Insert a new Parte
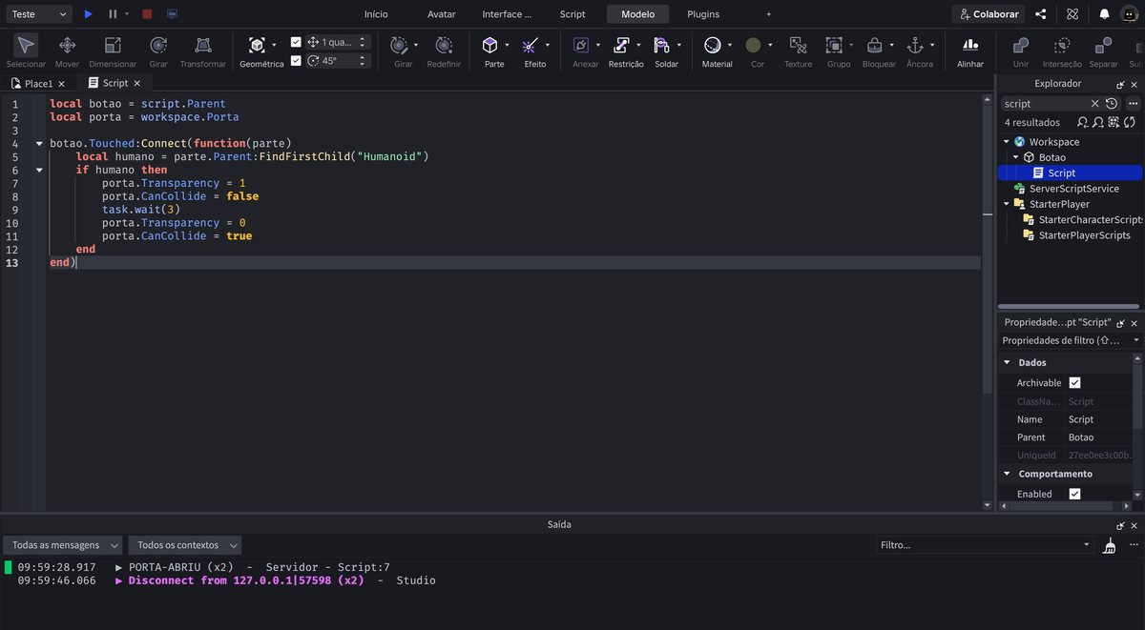Screen dimensions: 1145x630 point(489,51)
